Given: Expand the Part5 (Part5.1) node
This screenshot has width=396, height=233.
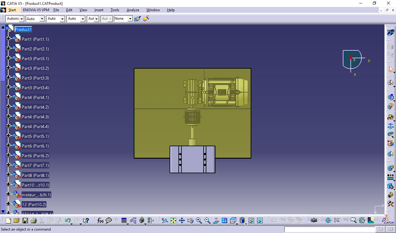Looking at the screenshot, I should [8, 136].
